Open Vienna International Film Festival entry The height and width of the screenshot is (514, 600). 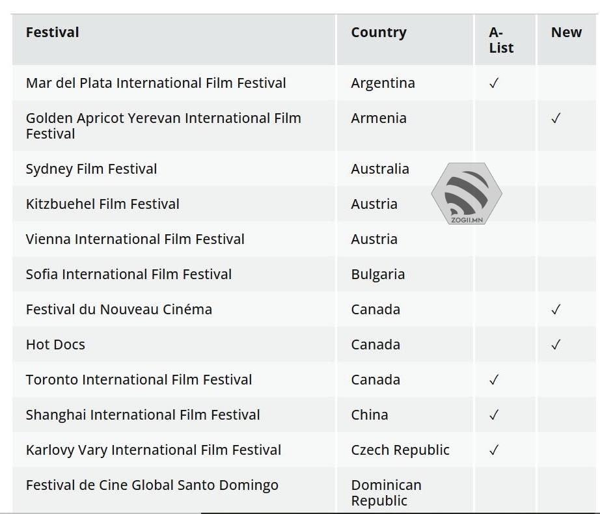[x=135, y=239]
